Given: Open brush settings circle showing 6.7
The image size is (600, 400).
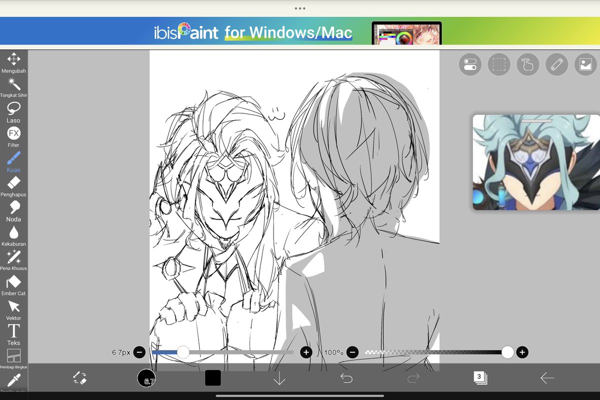Looking at the screenshot, I should click(146, 378).
